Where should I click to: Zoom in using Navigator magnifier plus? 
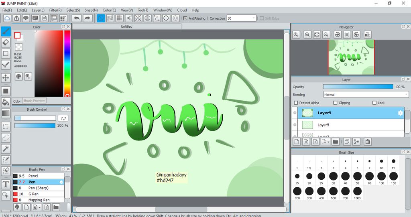tap(307, 34)
